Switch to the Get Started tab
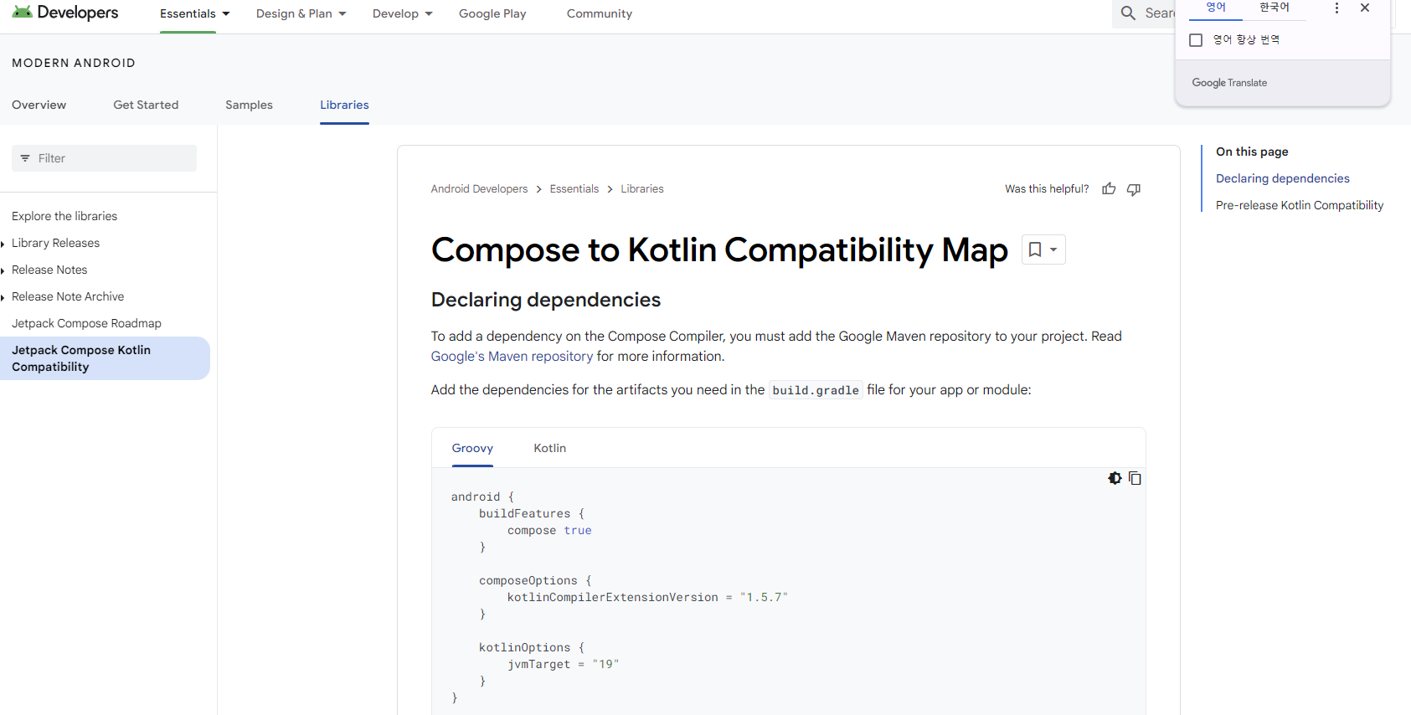This screenshot has height=715, width=1411. click(x=146, y=105)
